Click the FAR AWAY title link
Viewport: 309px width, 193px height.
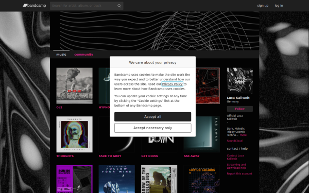coord(192,156)
